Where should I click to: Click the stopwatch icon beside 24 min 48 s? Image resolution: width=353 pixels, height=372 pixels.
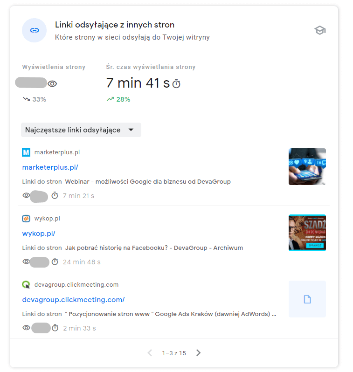pyautogui.click(x=55, y=262)
